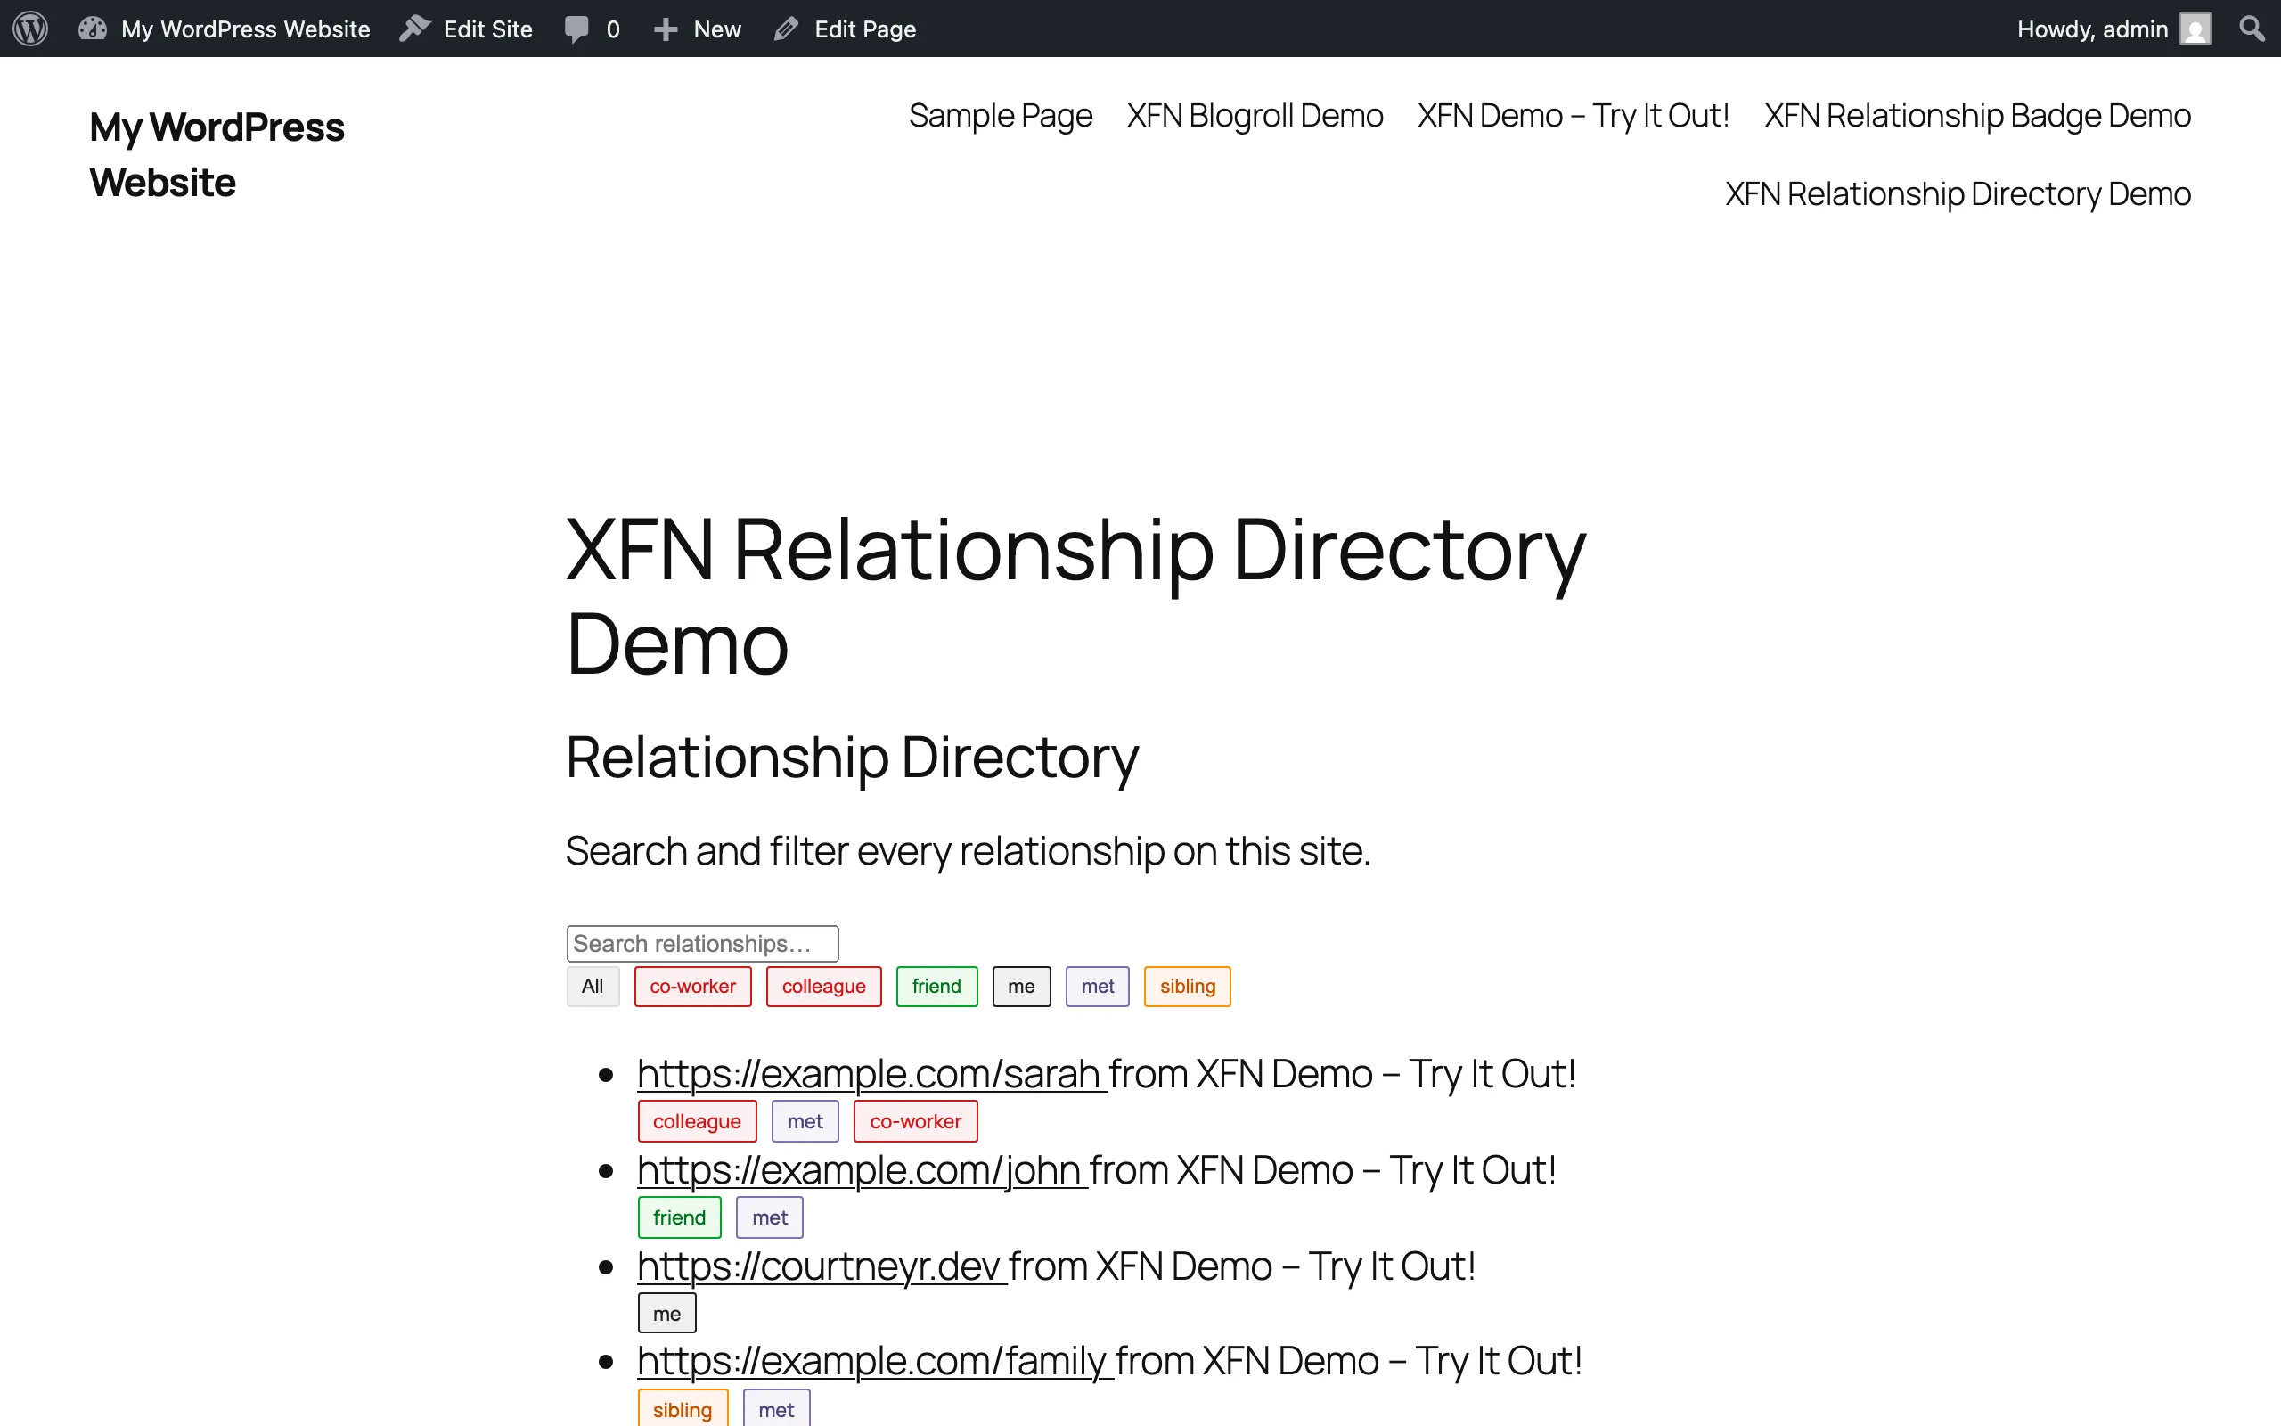Viewport: 2281px width, 1426px height.
Task: Open the admin bar search magnifier
Action: 2252,29
